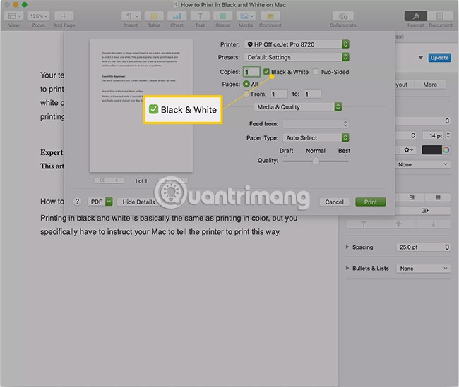Click the green Print button

370,202
